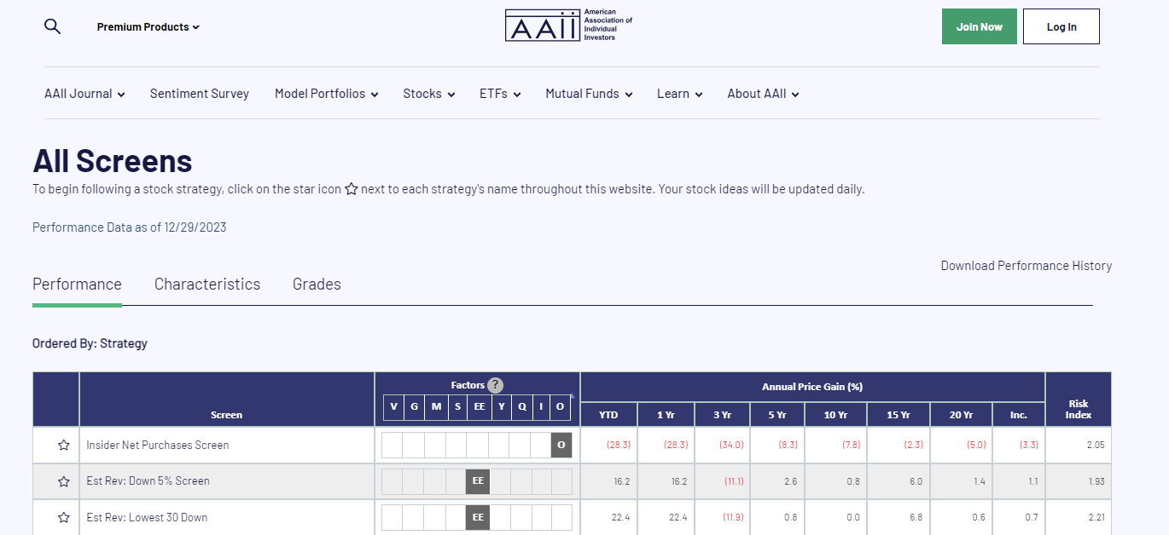
Task: Sort by the 15 Yr column header
Action: click(899, 415)
